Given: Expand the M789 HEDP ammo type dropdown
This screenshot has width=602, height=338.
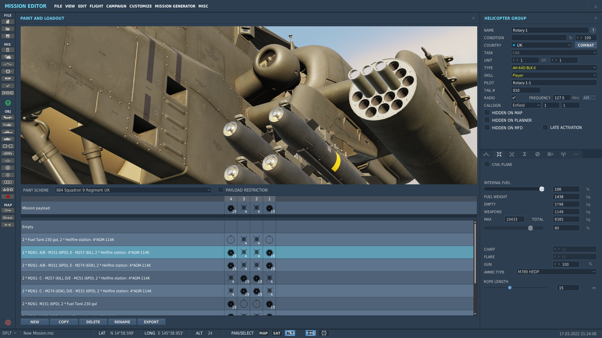Looking at the screenshot, I should [556, 272].
